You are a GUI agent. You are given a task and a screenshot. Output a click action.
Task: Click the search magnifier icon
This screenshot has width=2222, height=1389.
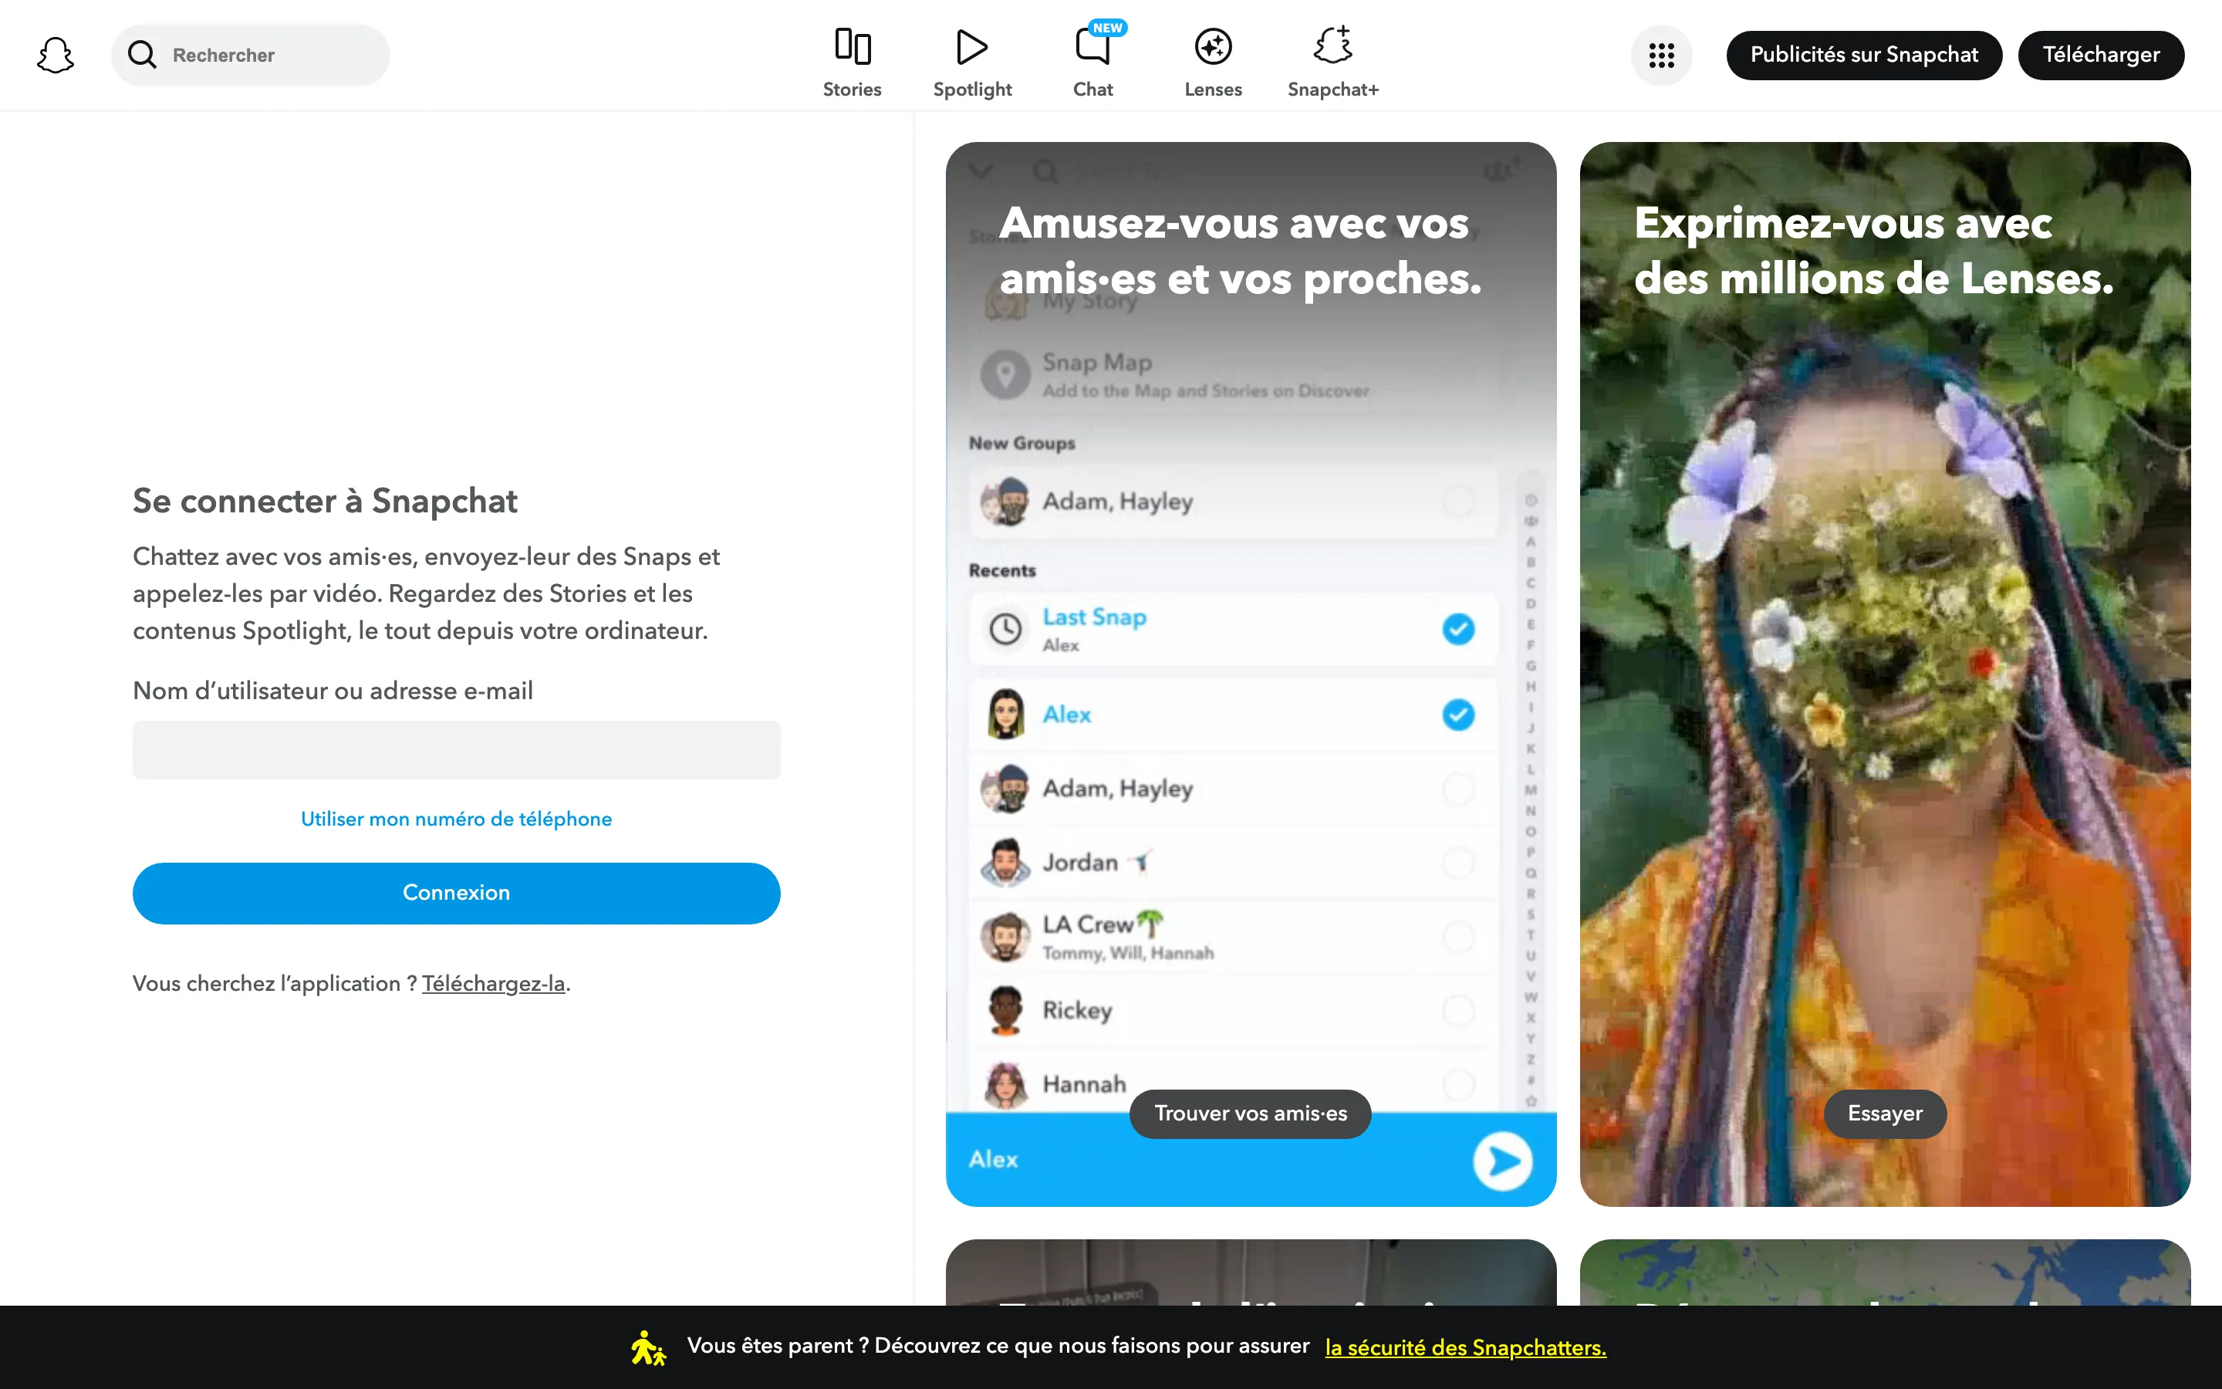click(142, 55)
